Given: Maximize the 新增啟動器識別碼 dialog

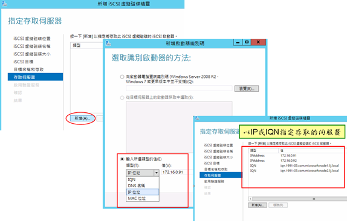Looking at the screenshot, I should point(247,42).
